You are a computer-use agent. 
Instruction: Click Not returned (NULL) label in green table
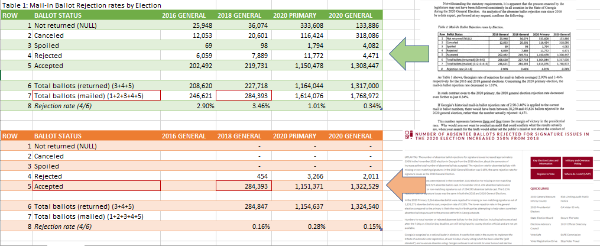pyautogui.click(x=96, y=25)
